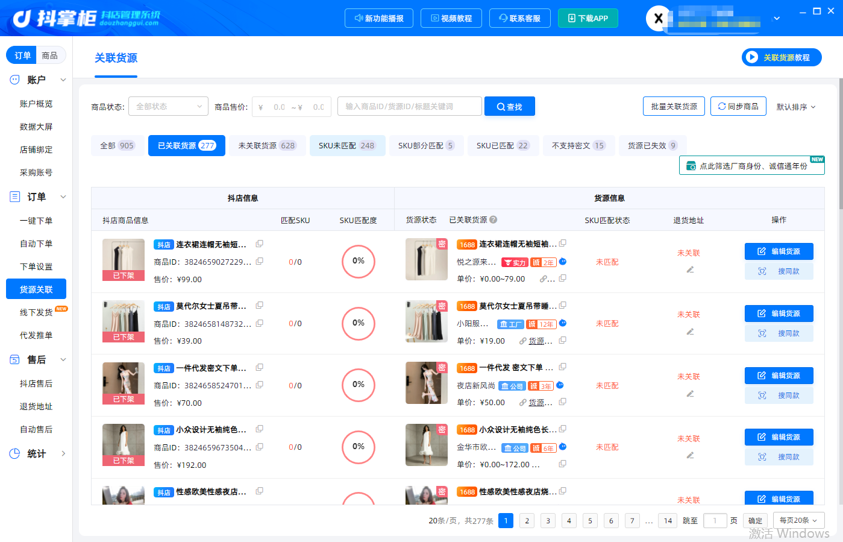This screenshot has width=843, height=542.
Task: Copy 1688 source title 莫代尔女士夏吊带睡
Action: point(563,306)
